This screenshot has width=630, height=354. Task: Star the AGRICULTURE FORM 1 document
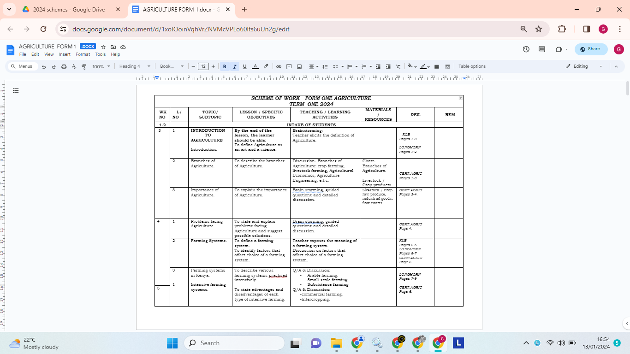pos(103,47)
